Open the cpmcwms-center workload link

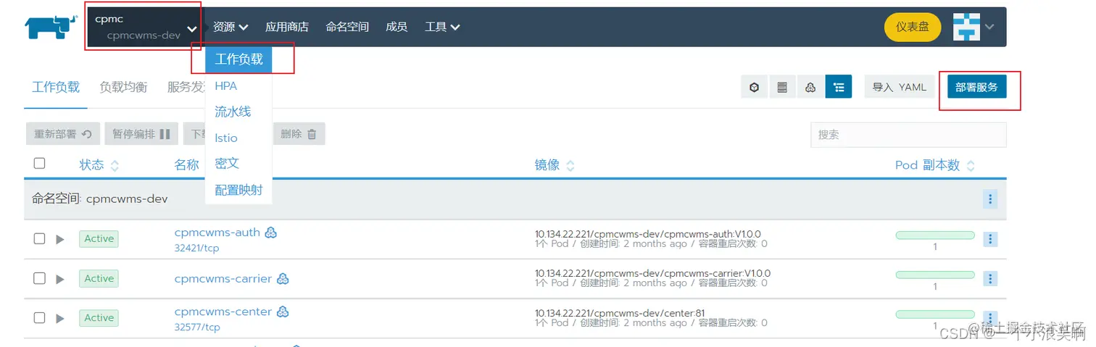coord(223,312)
